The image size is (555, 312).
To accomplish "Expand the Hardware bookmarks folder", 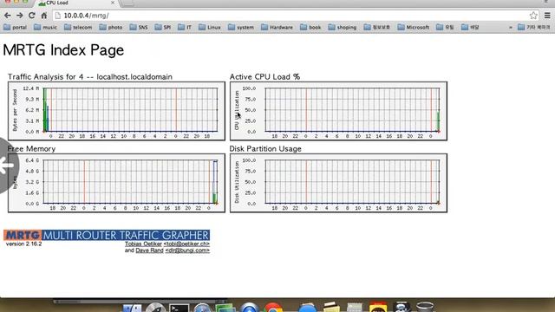I will point(277,27).
